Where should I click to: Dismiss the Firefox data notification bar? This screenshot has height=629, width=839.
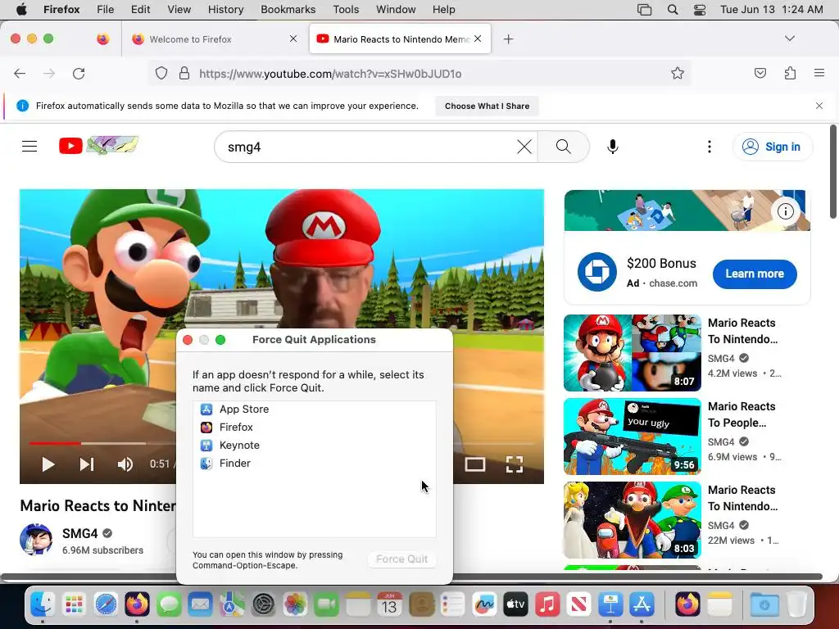pos(819,106)
